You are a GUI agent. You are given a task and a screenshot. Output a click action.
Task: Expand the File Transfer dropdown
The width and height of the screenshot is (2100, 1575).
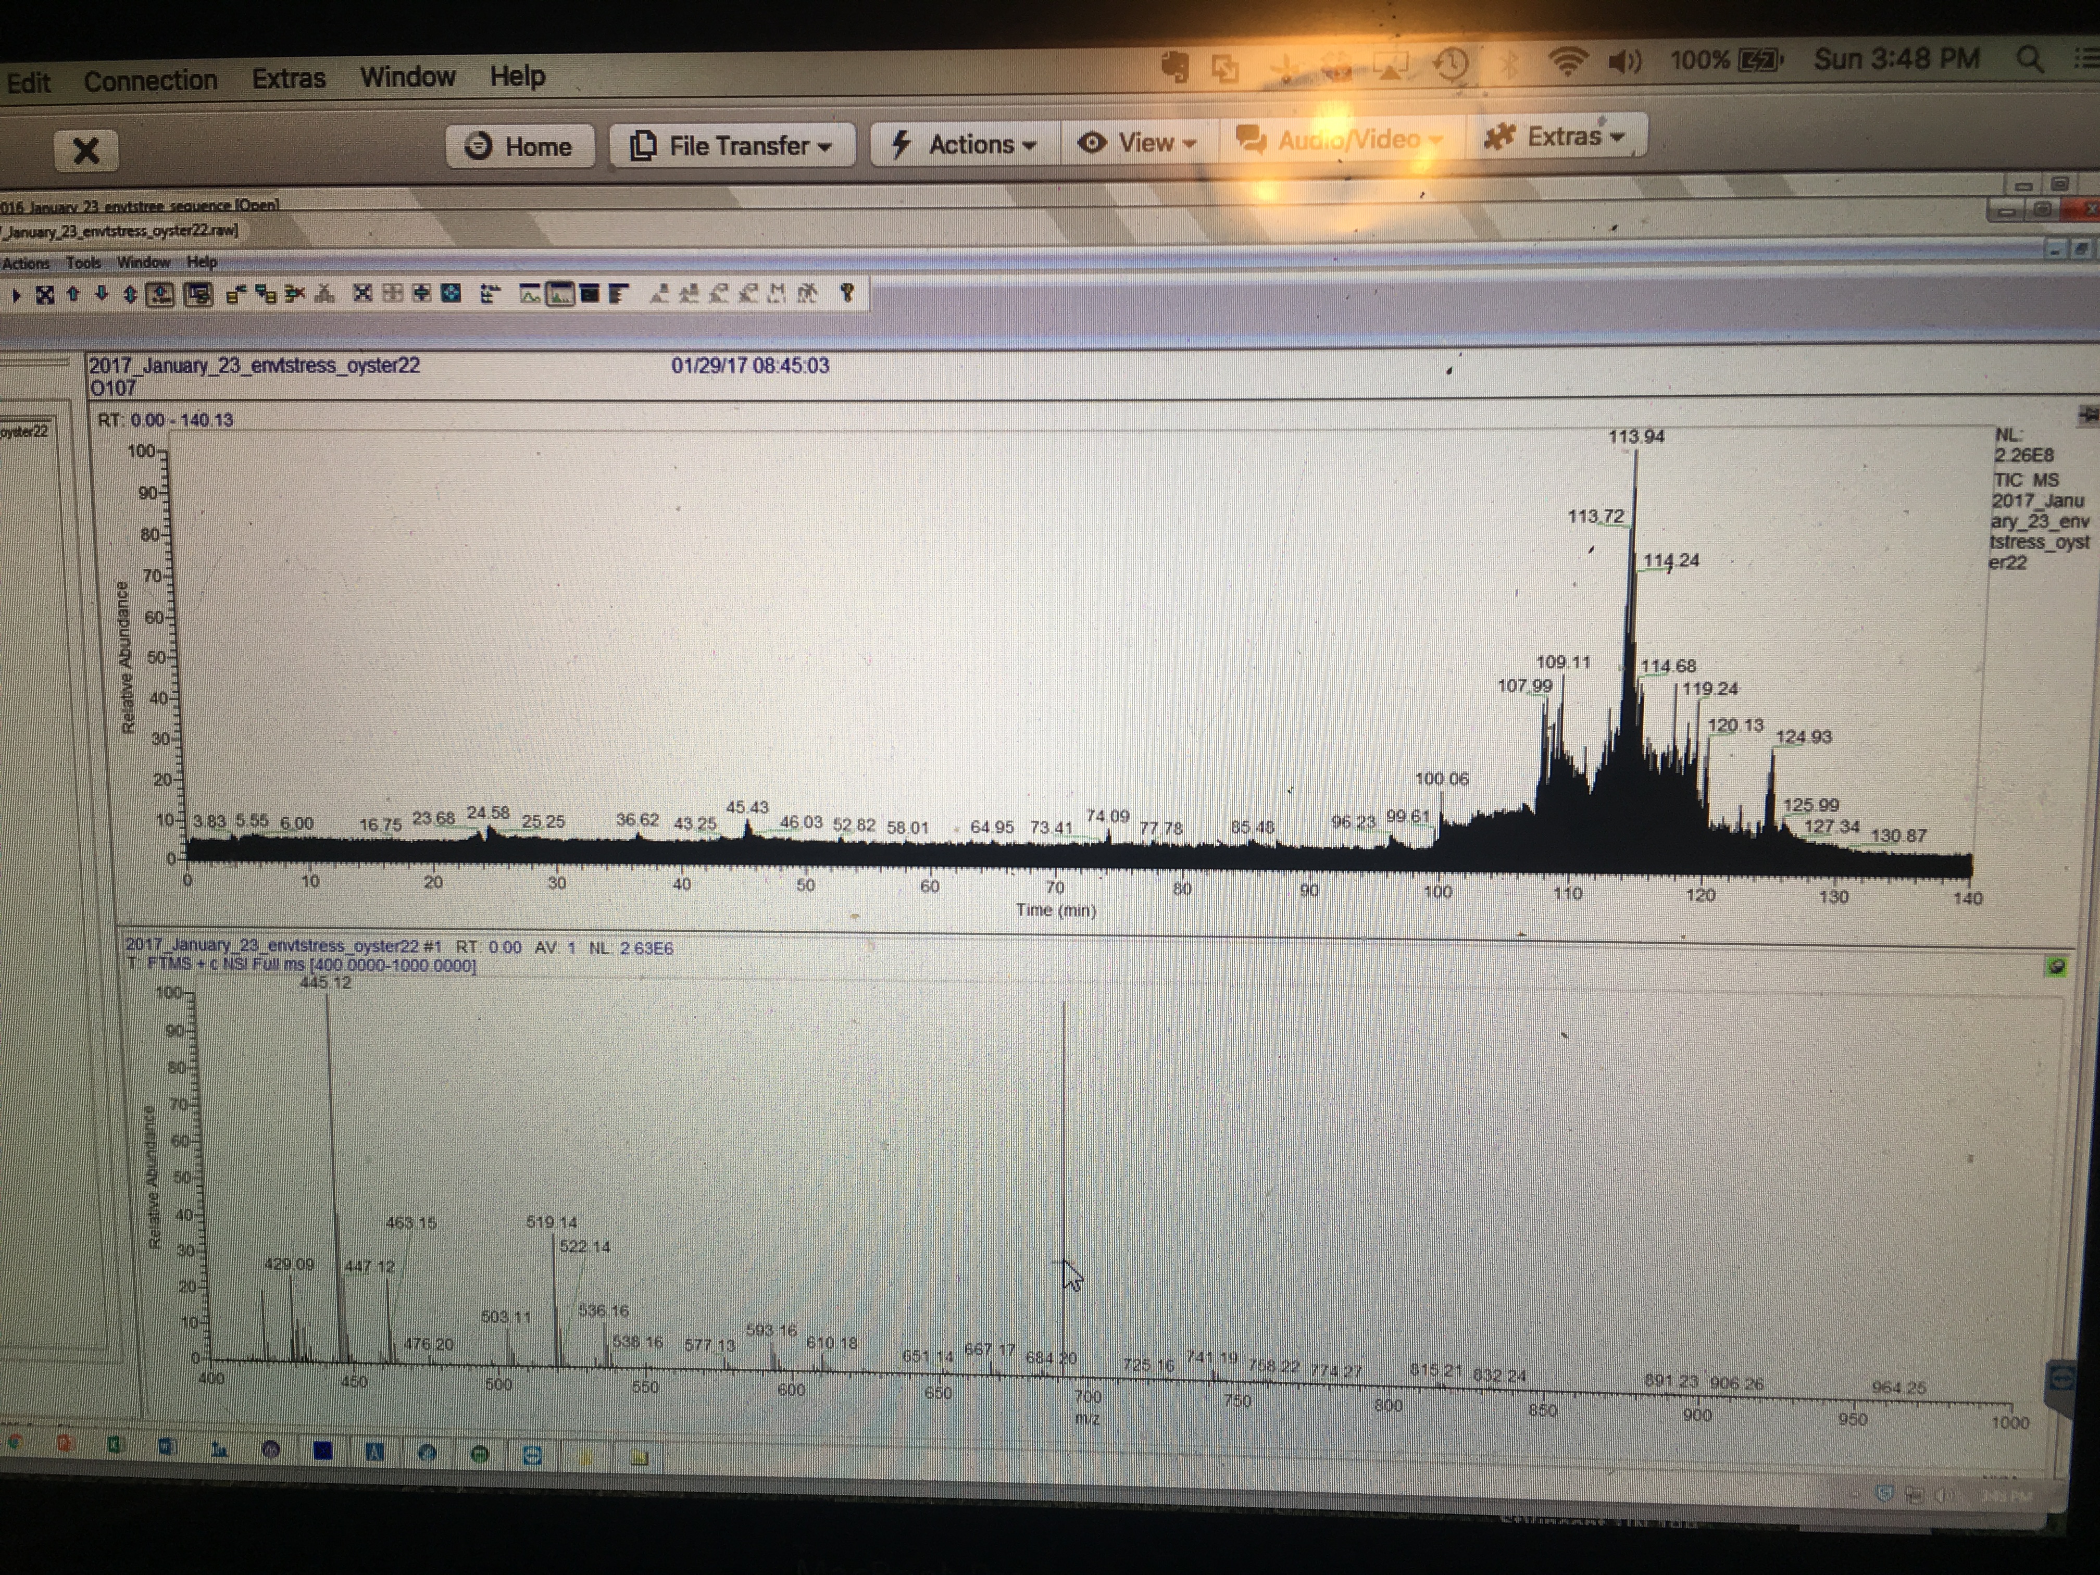click(x=733, y=145)
